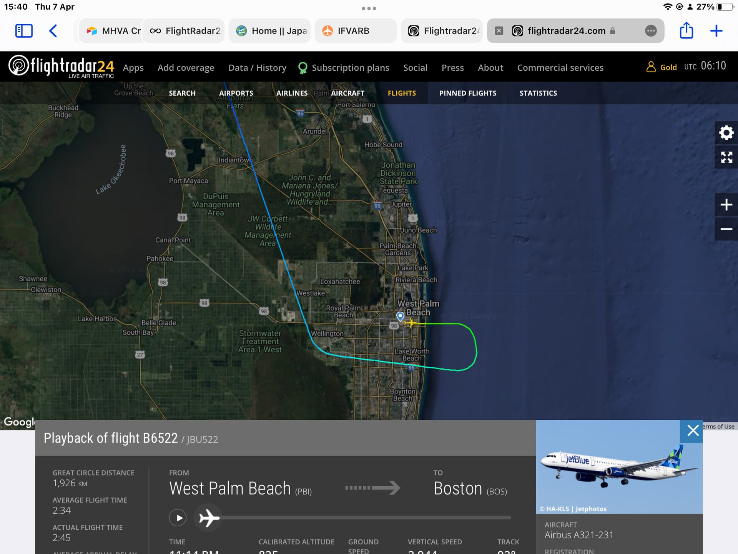Show the Safari sidebar

pyautogui.click(x=24, y=31)
